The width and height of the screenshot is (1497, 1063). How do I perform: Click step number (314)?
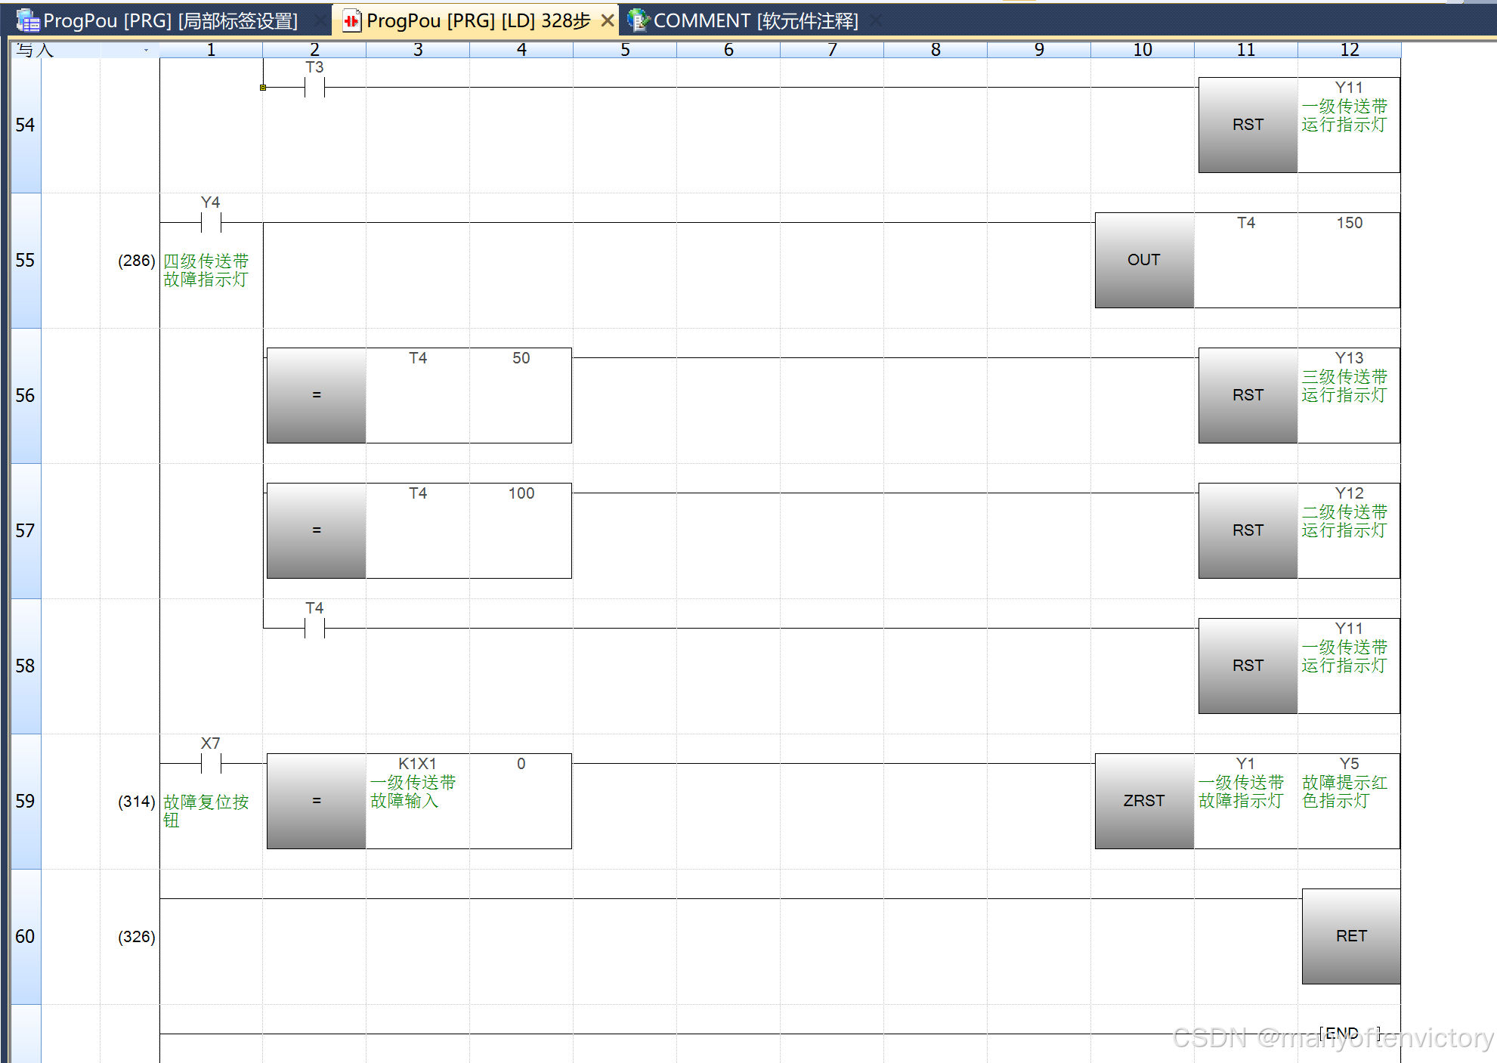click(136, 802)
